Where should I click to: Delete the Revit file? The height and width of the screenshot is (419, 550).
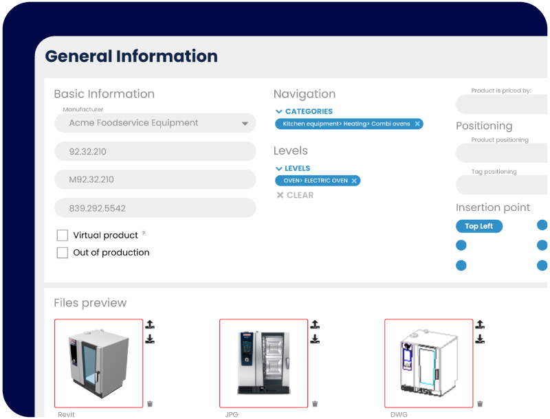150,404
